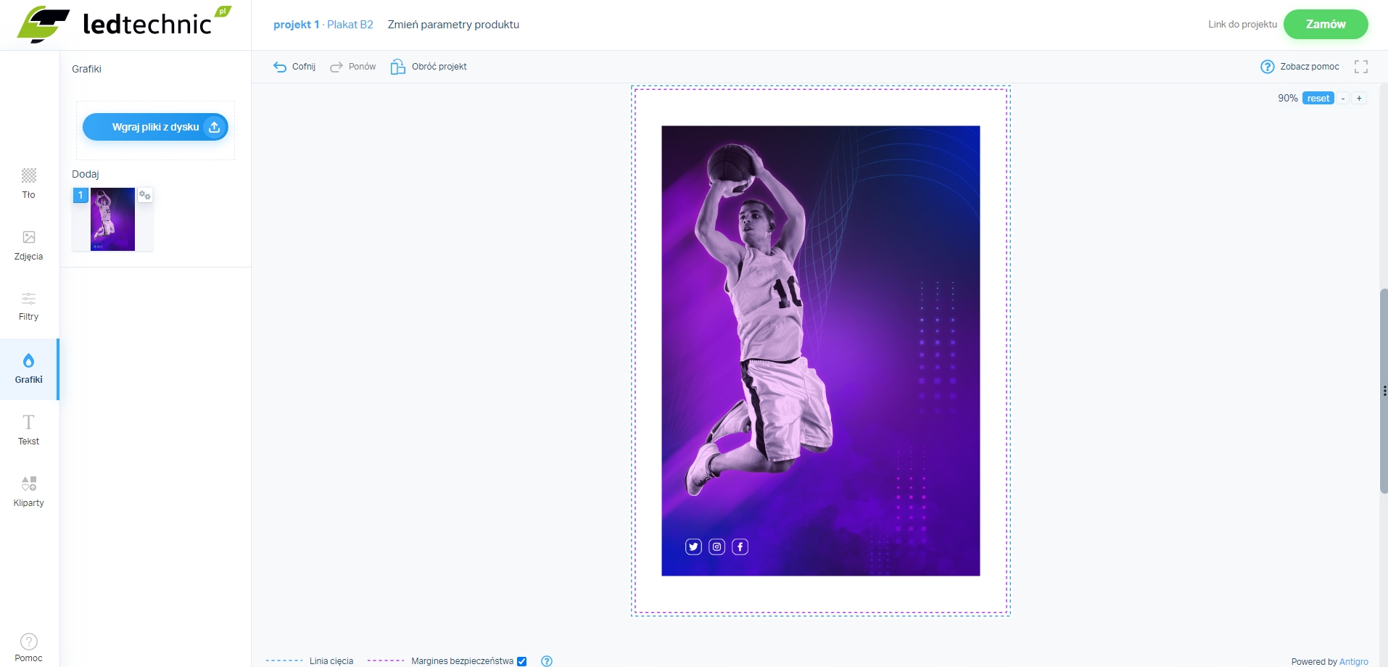The width and height of the screenshot is (1388, 667).
Task: Click the ledtechnic logo
Action: pos(124,24)
